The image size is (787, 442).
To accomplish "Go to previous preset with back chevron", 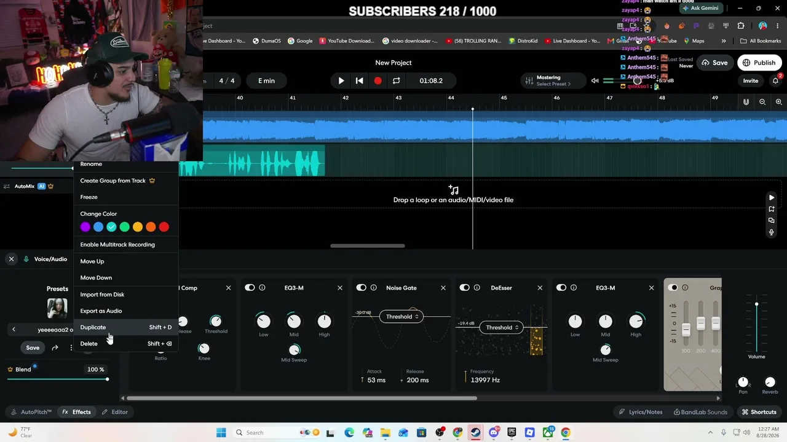I will (x=14, y=330).
